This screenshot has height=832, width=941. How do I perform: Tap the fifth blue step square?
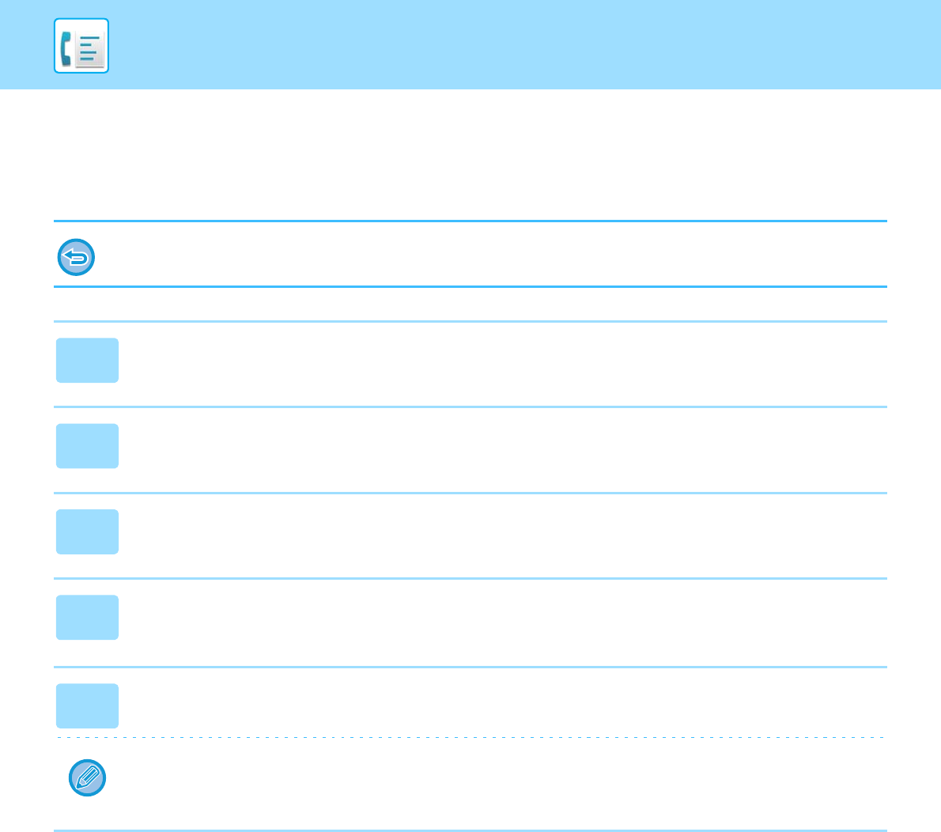[x=87, y=705]
